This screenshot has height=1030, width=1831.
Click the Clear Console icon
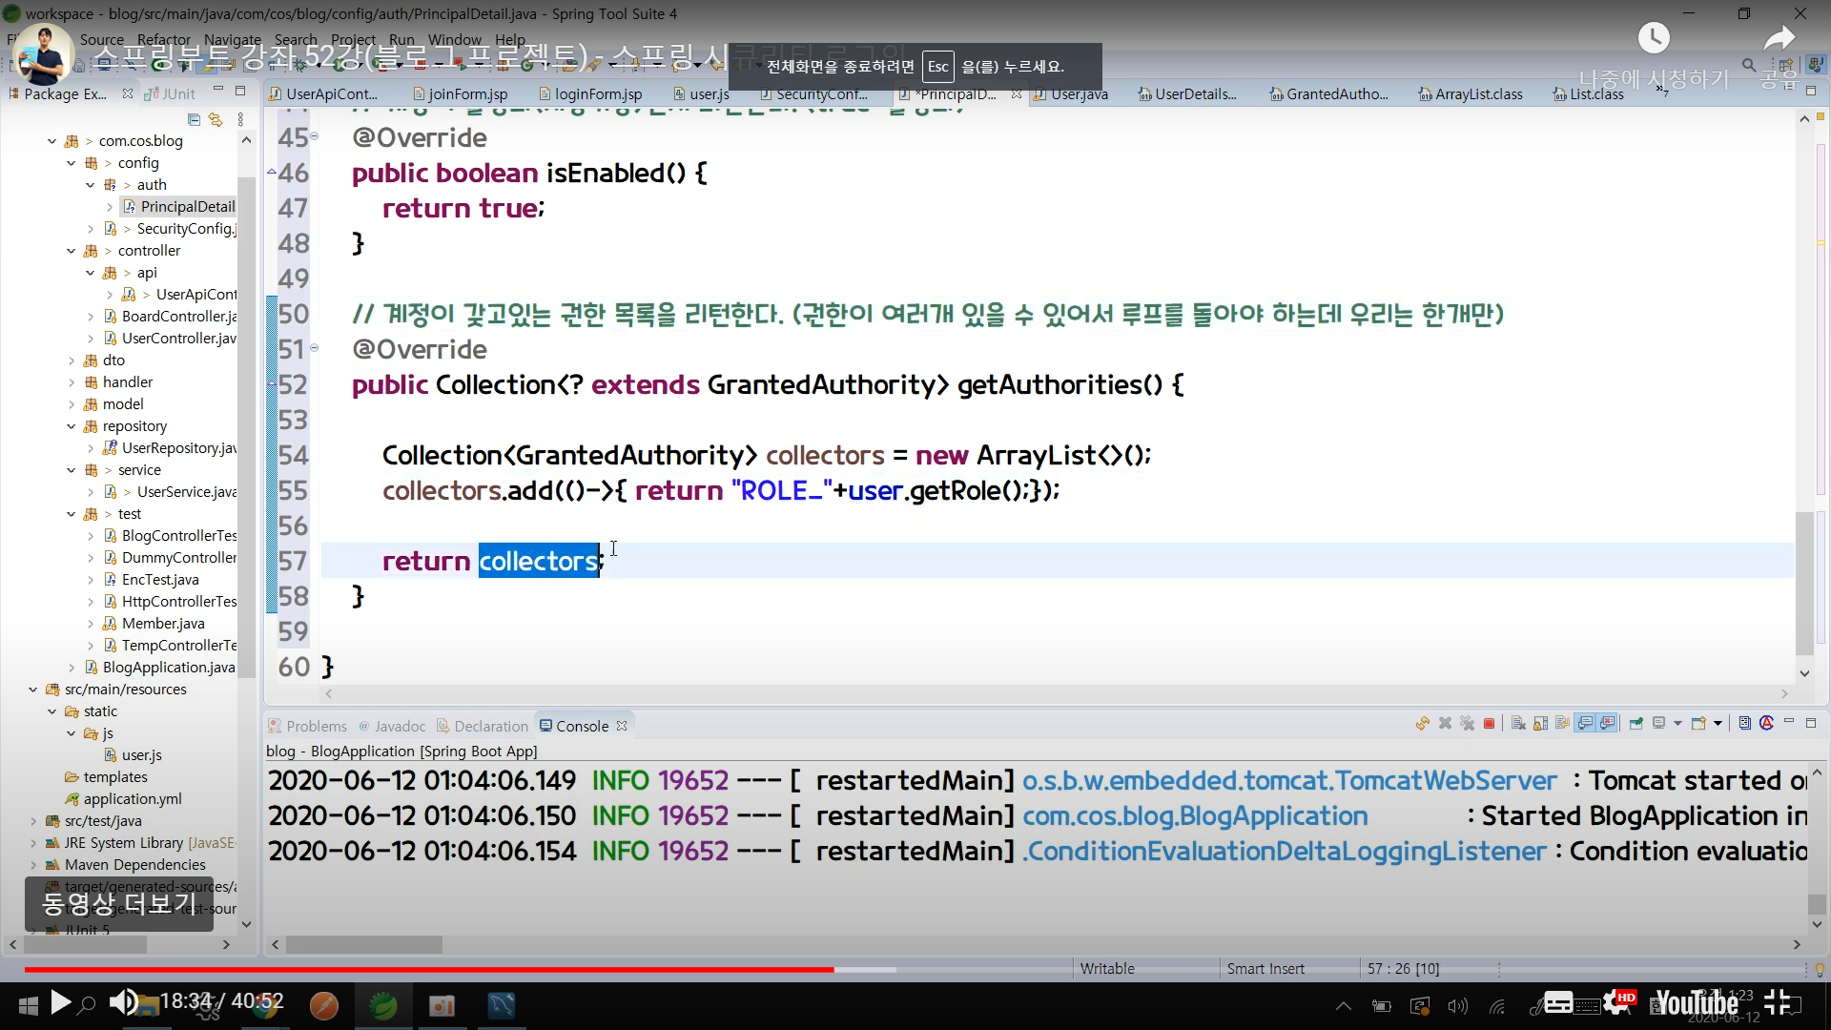[1518, 724]
